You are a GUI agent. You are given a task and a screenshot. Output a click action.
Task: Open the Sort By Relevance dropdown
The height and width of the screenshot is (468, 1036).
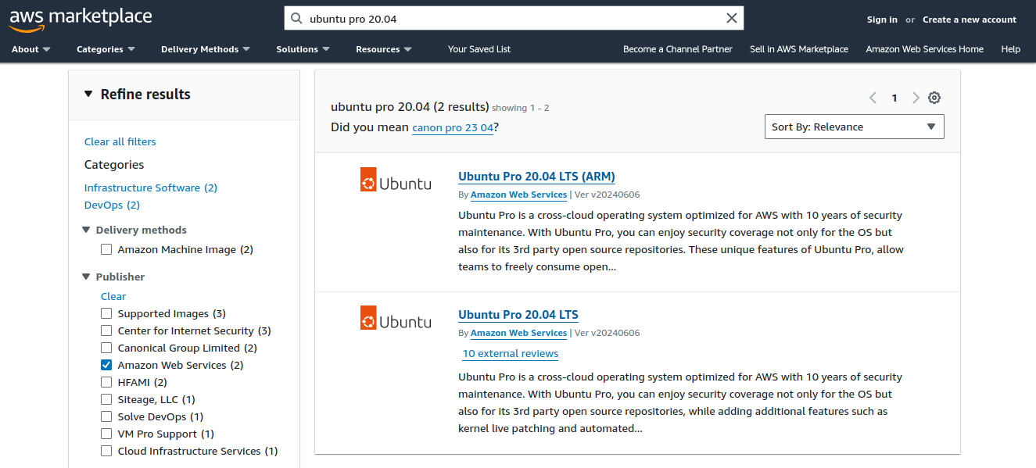coord(854,126)
